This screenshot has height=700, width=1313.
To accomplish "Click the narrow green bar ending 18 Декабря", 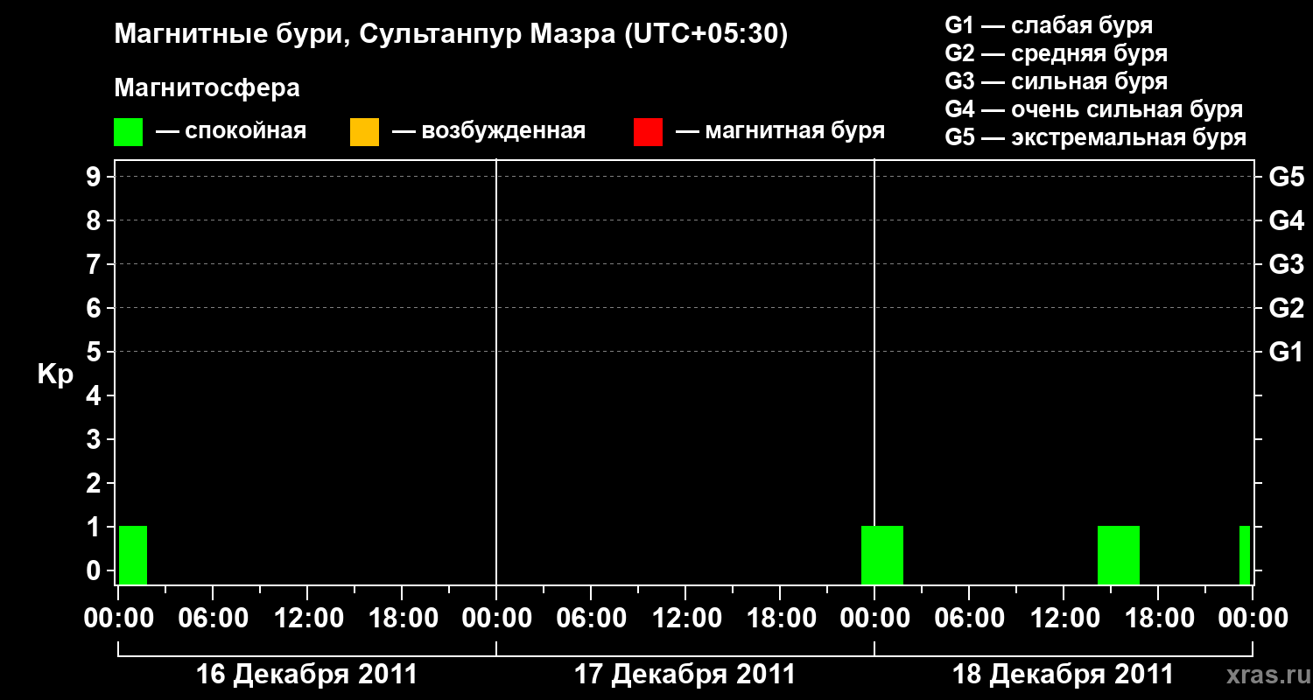I will (x=1245, y=555).
